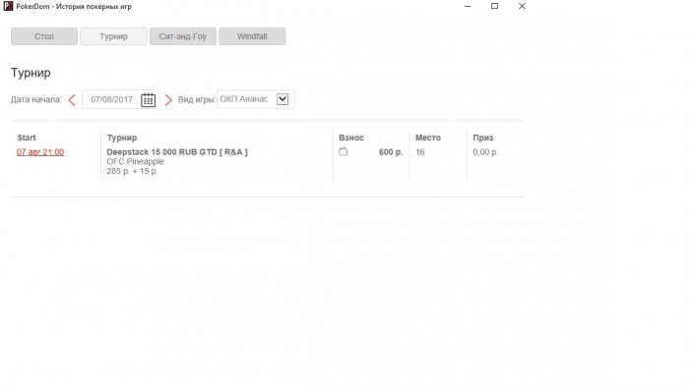Select tournament name Deepstack 15 000 RUB GTD
The width and height of the screenshot is (689, 386).
(x=177, y=152)
